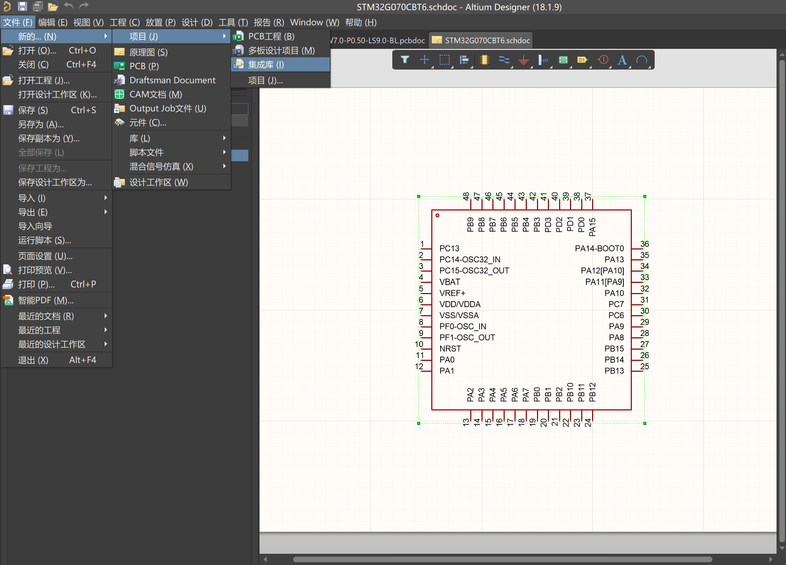This screenshot has width=786, height=565.
Task: Click the Save All icon in the title bar
Action: 38,6
